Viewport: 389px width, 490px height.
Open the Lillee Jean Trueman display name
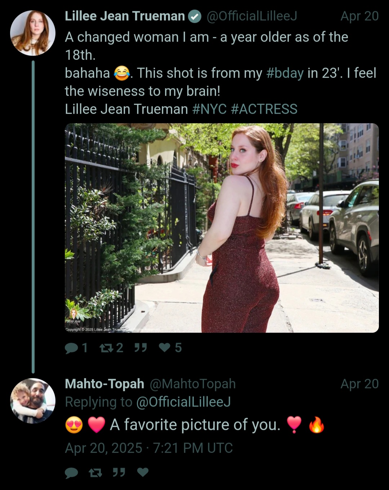coord(125,16)
